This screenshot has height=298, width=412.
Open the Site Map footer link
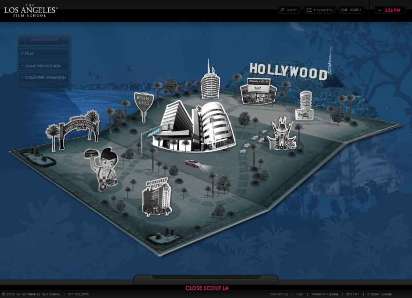click(352, 294)
